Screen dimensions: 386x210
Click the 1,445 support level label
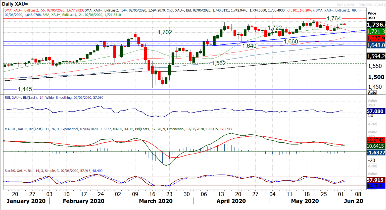[x=25, y=89]
